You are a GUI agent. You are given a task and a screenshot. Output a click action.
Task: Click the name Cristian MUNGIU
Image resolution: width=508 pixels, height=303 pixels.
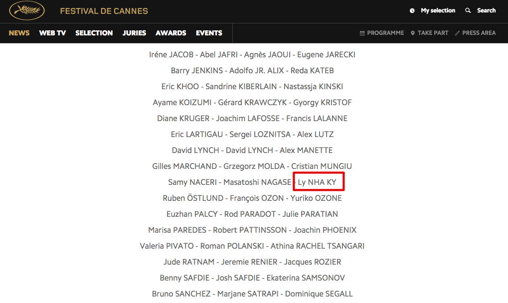click(322, 166)
